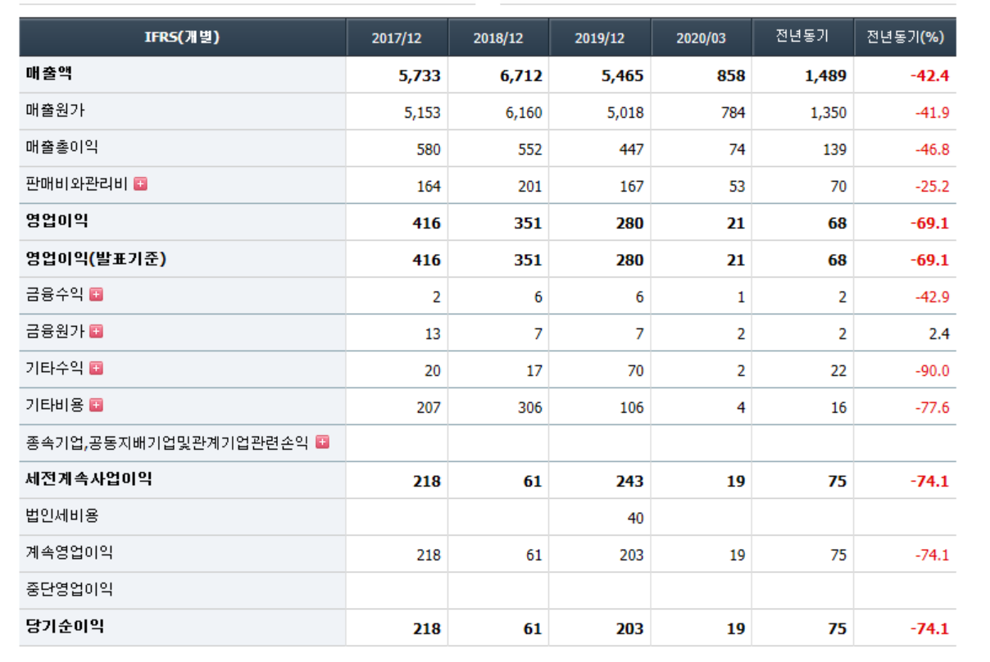Click the 매출액 value 6,712
990x662 pixels.
(x=520, y=76)
